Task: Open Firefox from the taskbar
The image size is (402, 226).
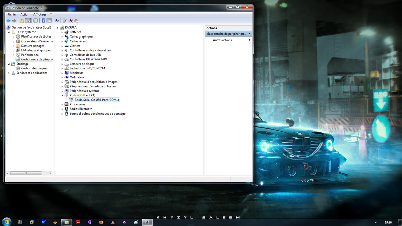Action: pyautogui.click(x=101, y=222)
